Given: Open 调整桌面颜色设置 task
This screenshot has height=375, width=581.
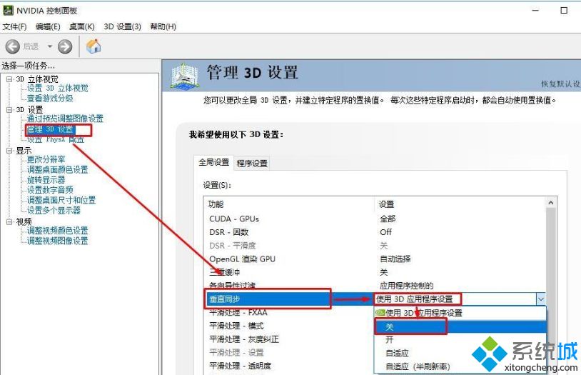Looking at the screenshot, I should [x=57, y=169].
